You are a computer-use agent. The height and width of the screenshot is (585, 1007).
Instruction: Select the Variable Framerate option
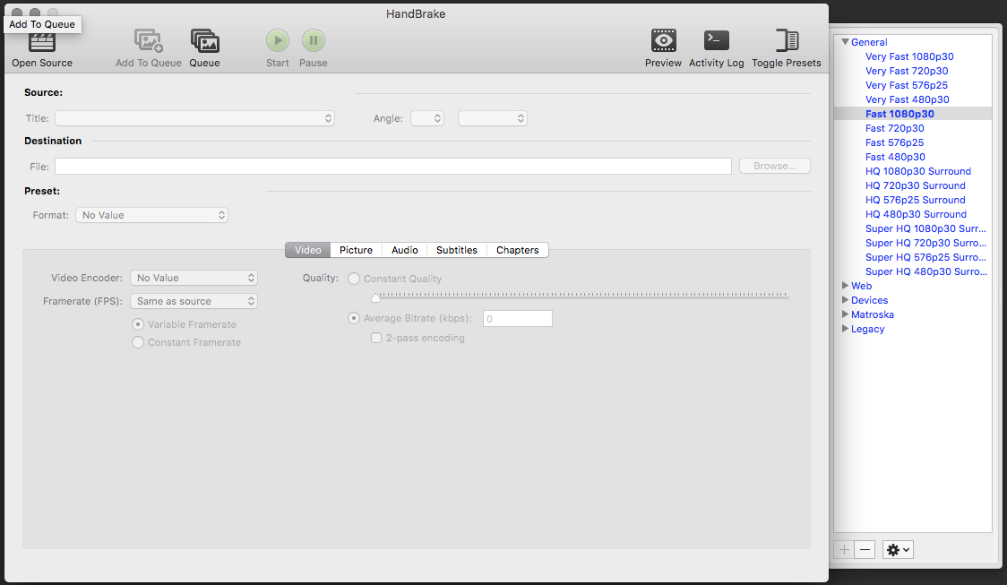137,324
